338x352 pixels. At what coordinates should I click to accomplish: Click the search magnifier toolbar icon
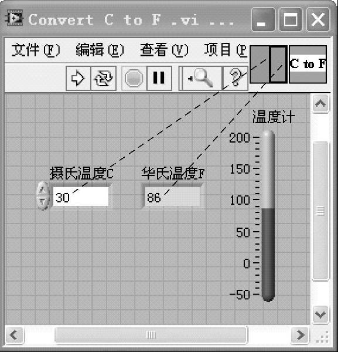tap(200, 78)
